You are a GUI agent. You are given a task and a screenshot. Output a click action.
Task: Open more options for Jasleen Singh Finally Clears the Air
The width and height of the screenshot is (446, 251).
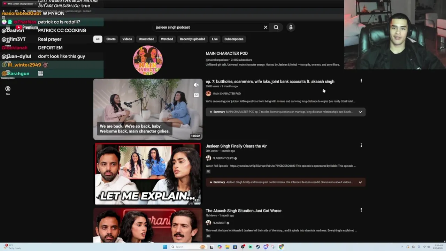(361, 145)
